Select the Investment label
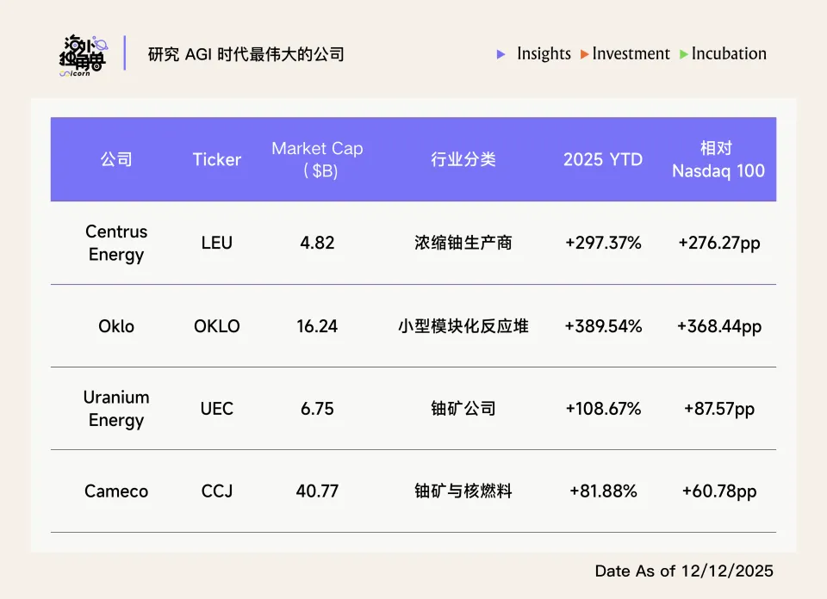 click(x=631, y=53)
